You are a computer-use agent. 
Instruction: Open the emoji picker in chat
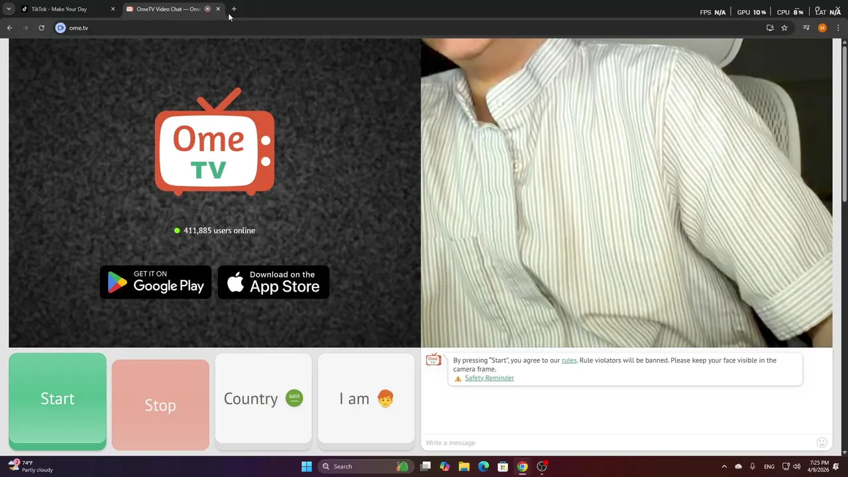point(821,443)
